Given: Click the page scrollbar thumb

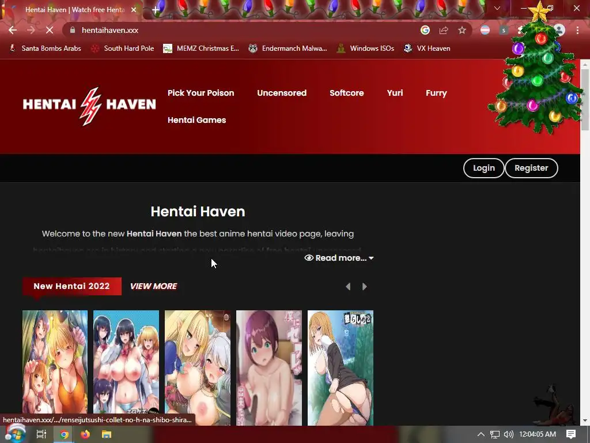Looking at the screenshot, I should tap(585, 99).
